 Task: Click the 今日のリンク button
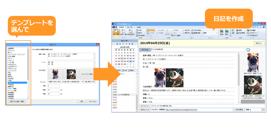(x=144, y=110)
